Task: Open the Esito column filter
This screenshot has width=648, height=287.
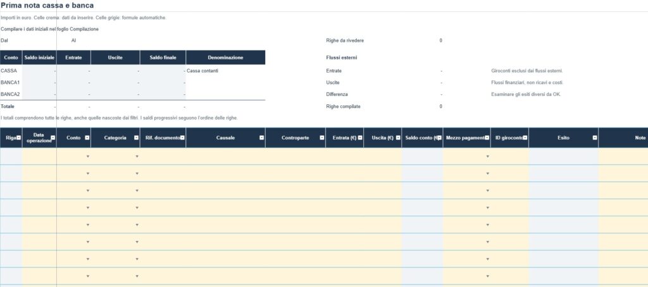Action: tap(595, 138)
